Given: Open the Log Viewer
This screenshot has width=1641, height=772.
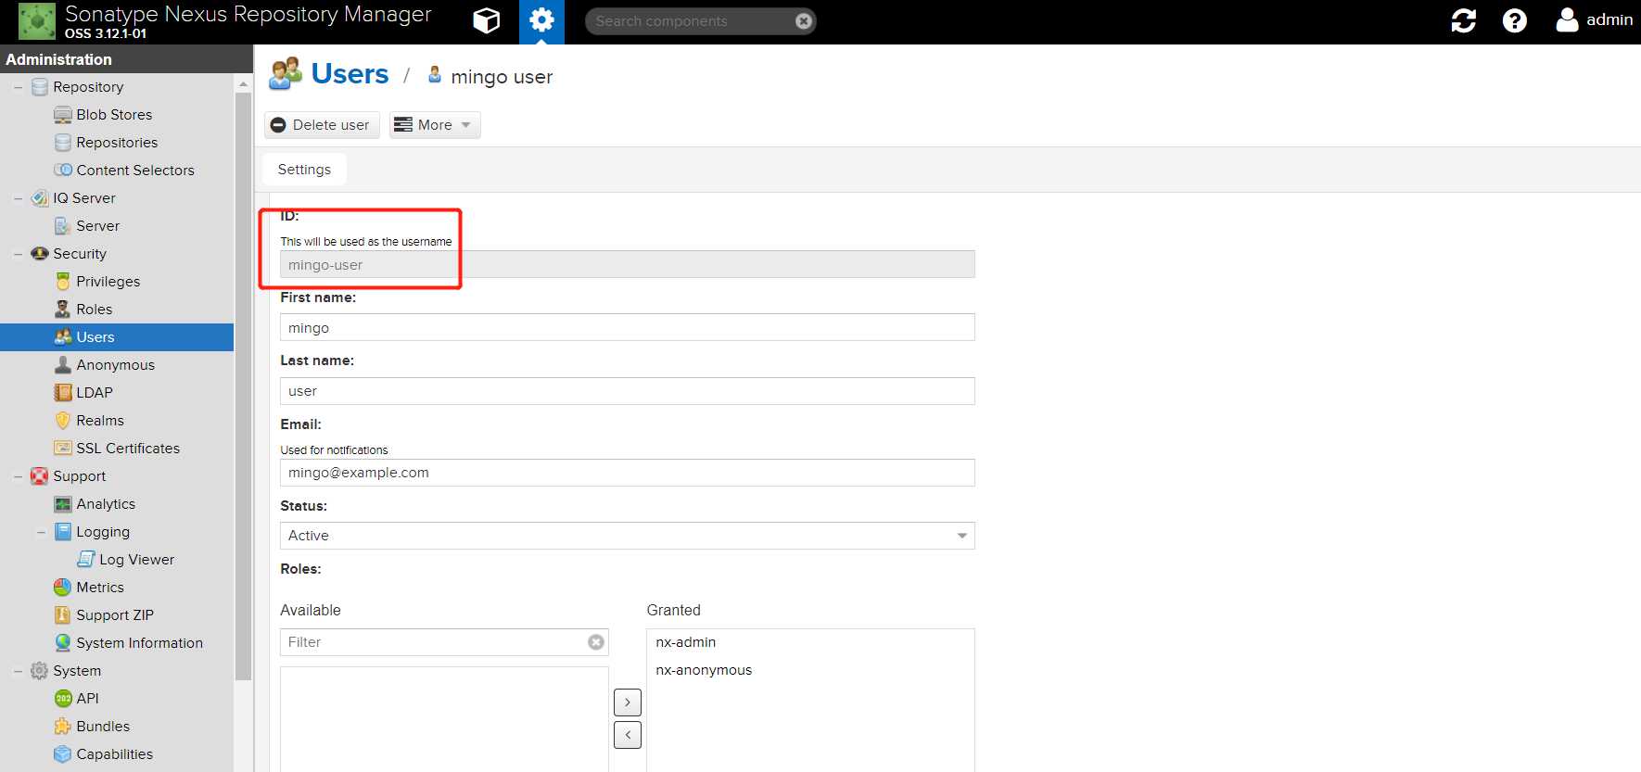Looking at the screenshot, I should pos(136,560).
